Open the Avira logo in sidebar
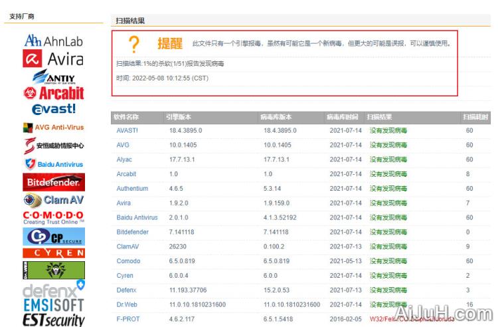The height and width of the screenshot is (327, 498). [54, 59]
